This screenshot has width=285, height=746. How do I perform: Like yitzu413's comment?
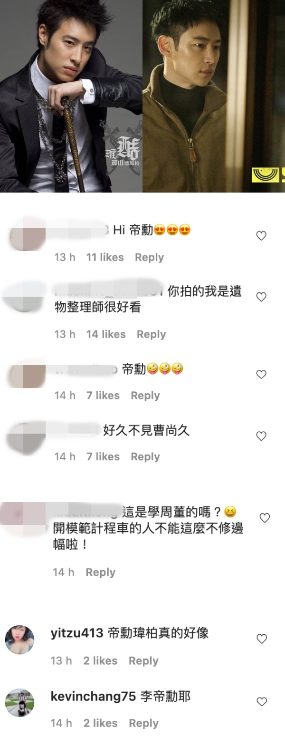coord(262,639)
